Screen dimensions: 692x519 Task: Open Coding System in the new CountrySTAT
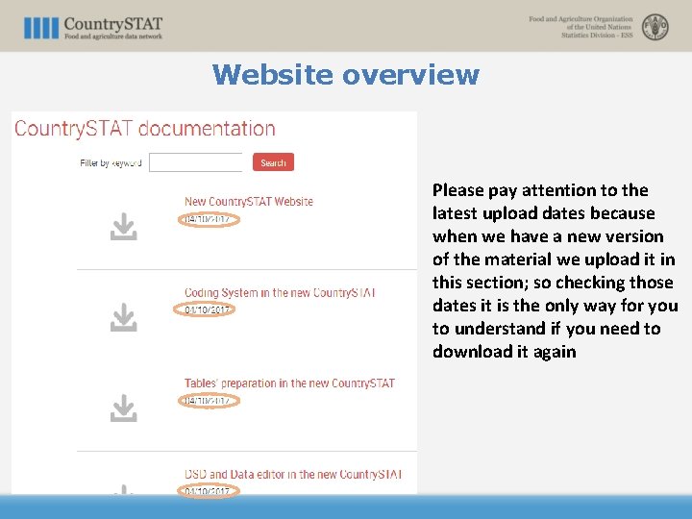click(x=280, y=292)
